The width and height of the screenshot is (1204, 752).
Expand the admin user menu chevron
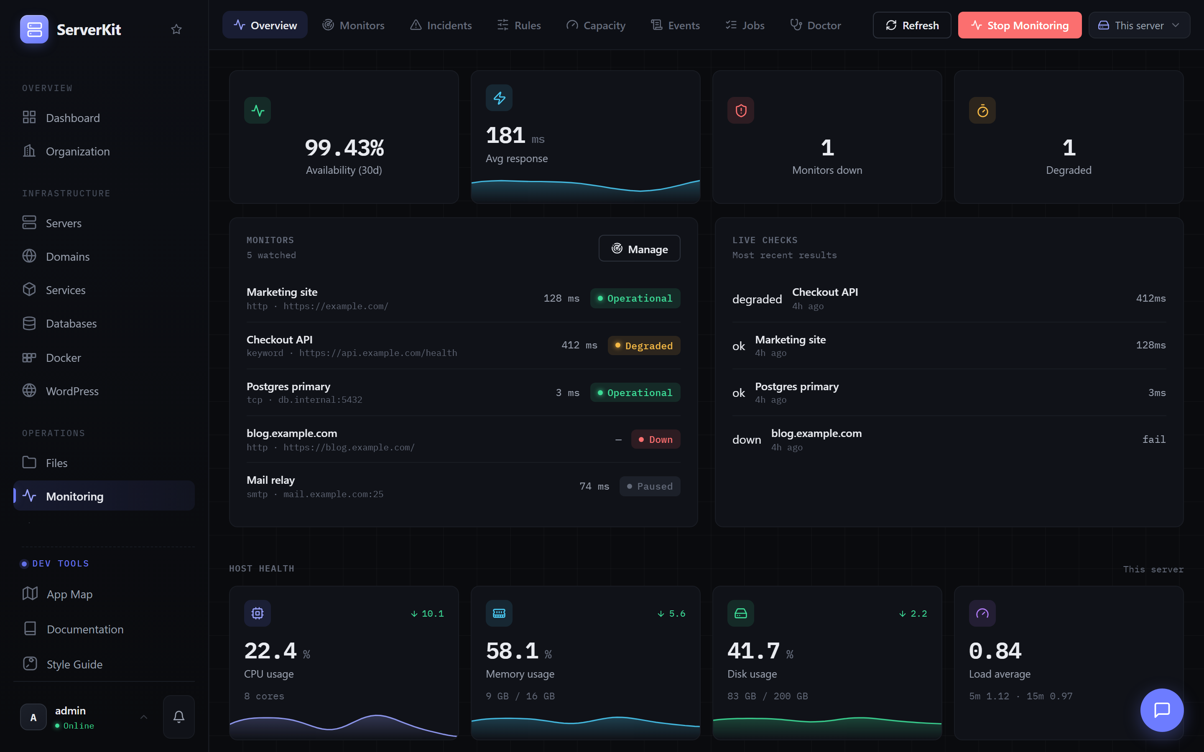coord(143,716)
